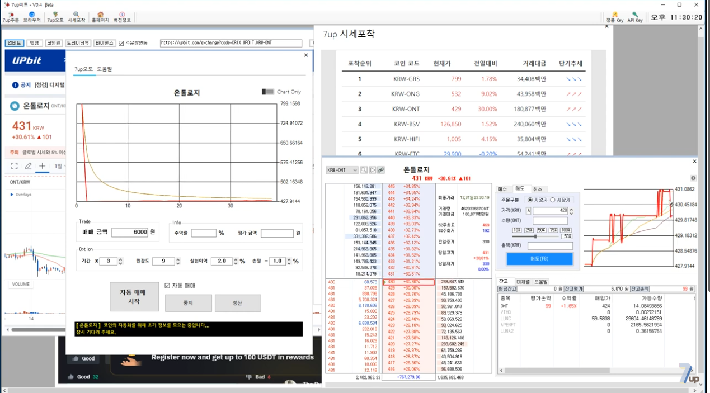This screenshot has width=710, height=393.
Task: Click the 트레이딩뷰 button
Action: coord(78,43)
